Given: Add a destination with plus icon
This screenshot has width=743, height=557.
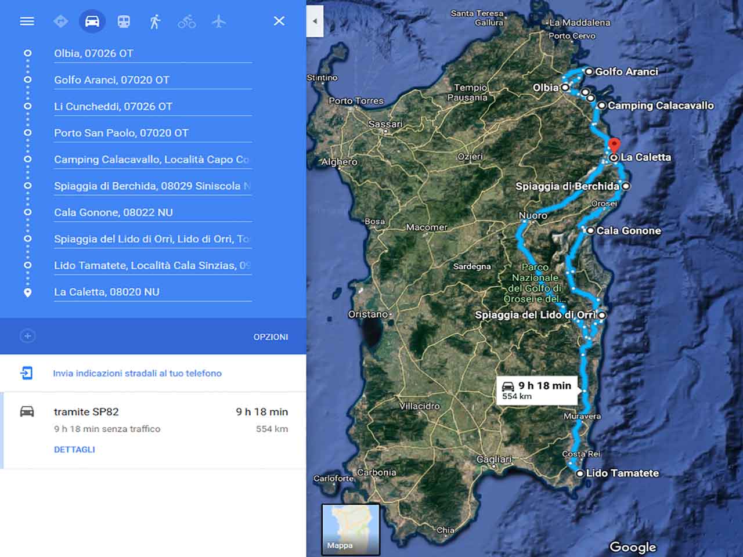Looking at the screenshot, I should 27,336.
